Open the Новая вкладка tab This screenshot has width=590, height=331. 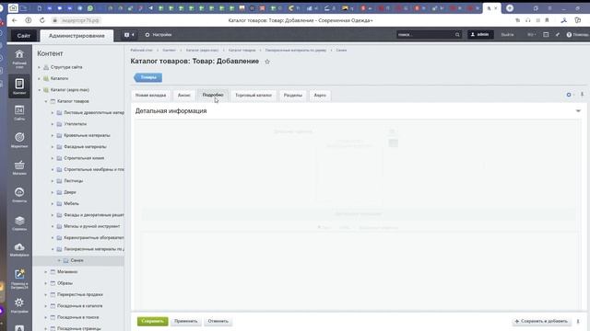[150, 95]
